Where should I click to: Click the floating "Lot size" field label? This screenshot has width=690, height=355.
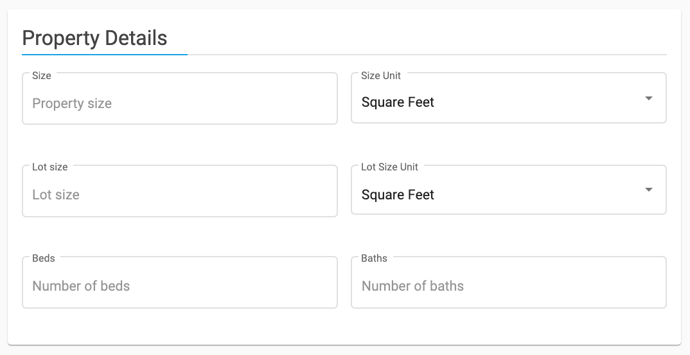click(49, 167)
